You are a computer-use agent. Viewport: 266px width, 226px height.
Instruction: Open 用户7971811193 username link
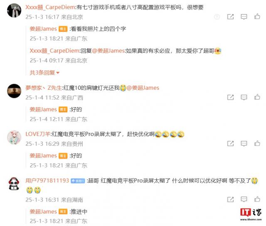(x=47, y=181)
